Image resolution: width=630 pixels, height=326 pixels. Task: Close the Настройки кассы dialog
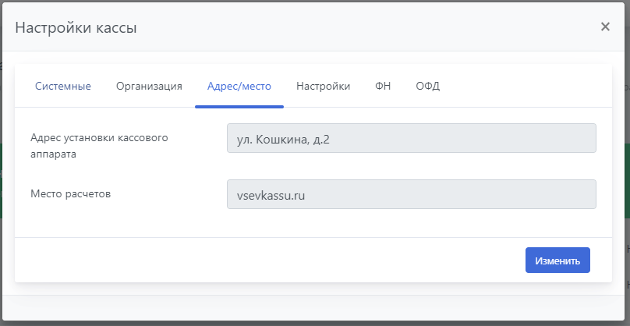pos(605,27)
